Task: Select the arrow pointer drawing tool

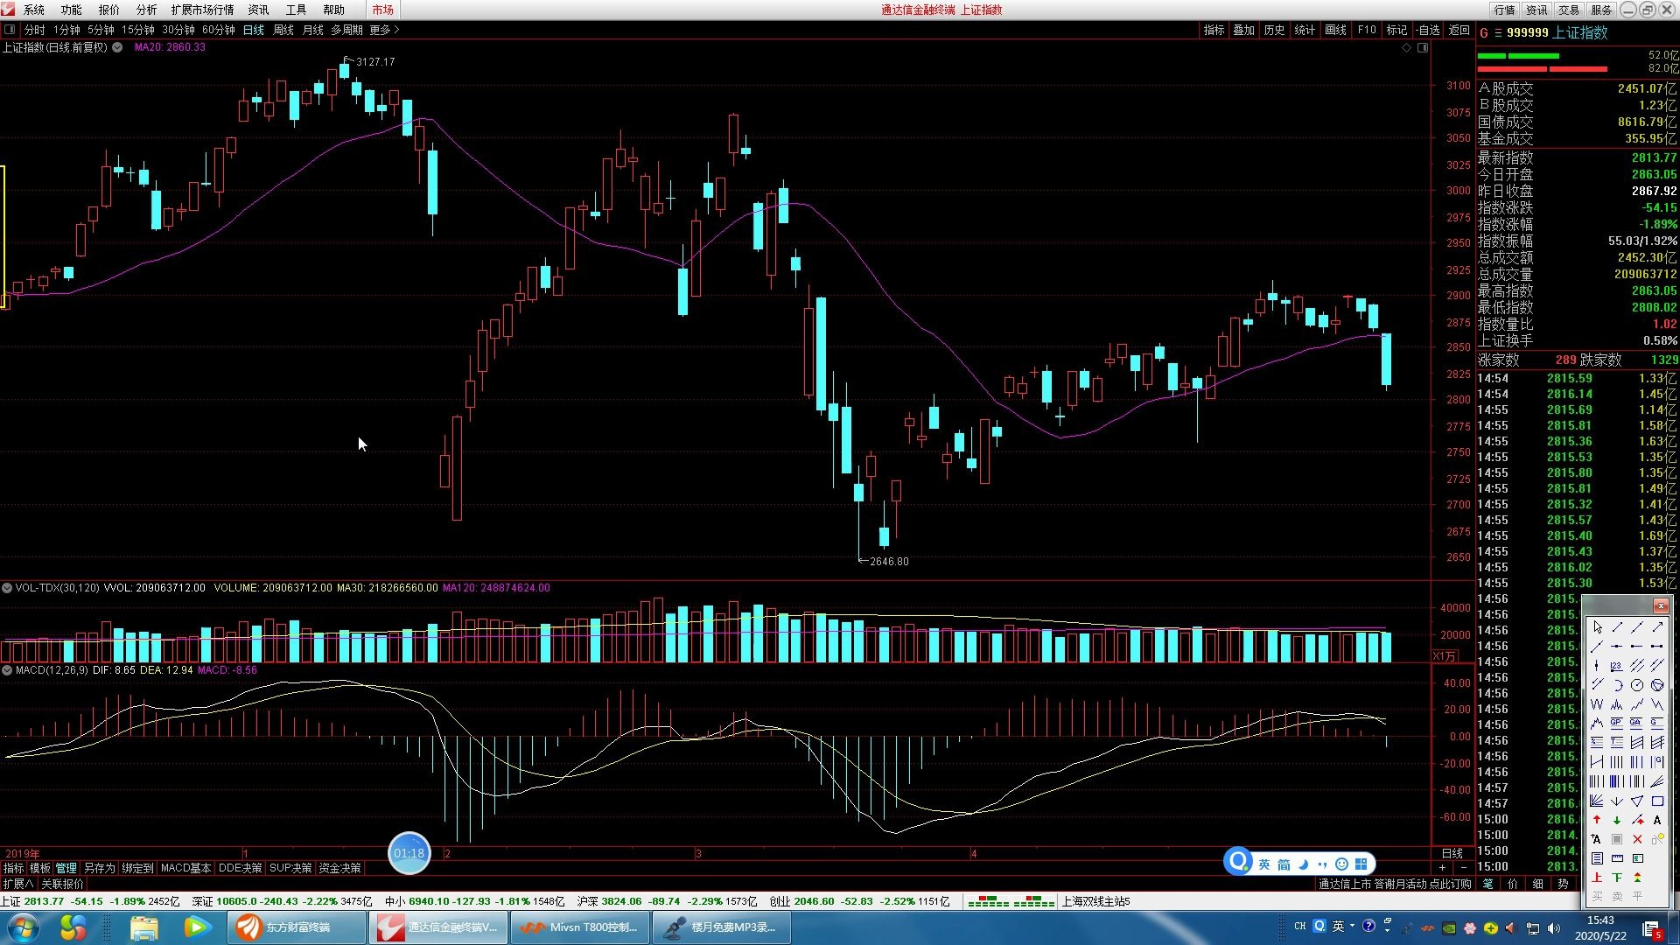Action: click(x=1597, y=626)
